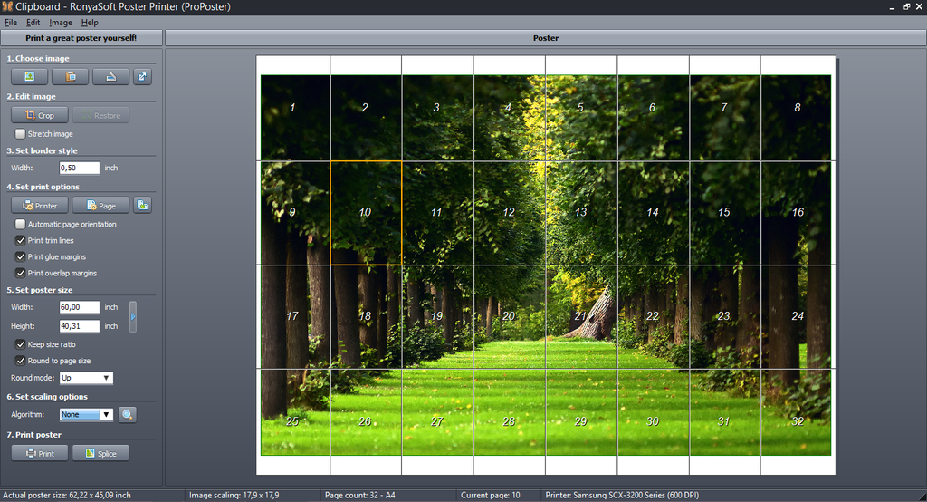Click the icon button beside Page
Viewport: 927px width, 502px height.
pyautogui.click(x=142, y=206)
